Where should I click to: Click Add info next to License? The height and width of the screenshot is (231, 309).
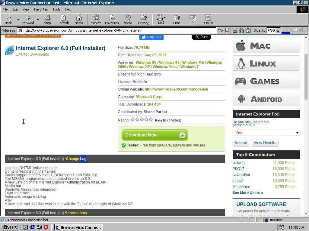click(x=140, y=82)
